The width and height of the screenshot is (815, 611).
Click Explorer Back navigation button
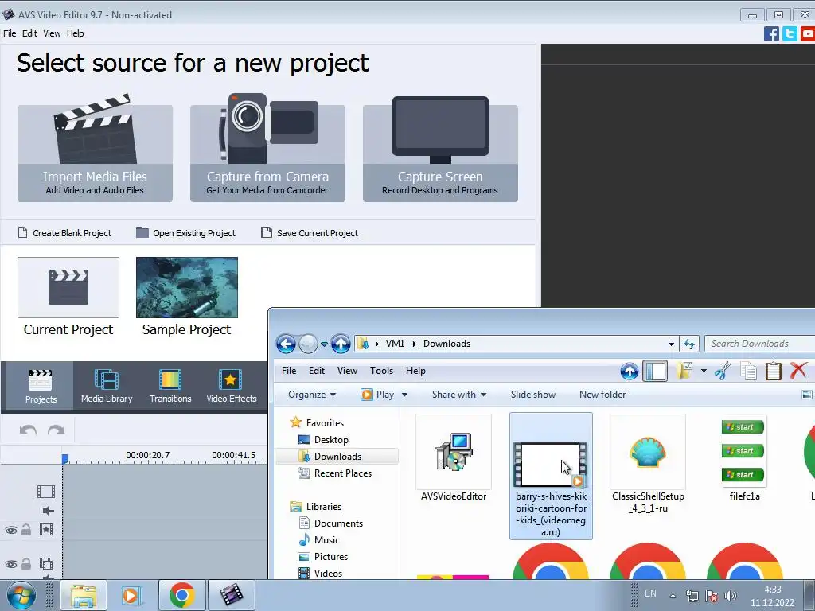point(286,344)
